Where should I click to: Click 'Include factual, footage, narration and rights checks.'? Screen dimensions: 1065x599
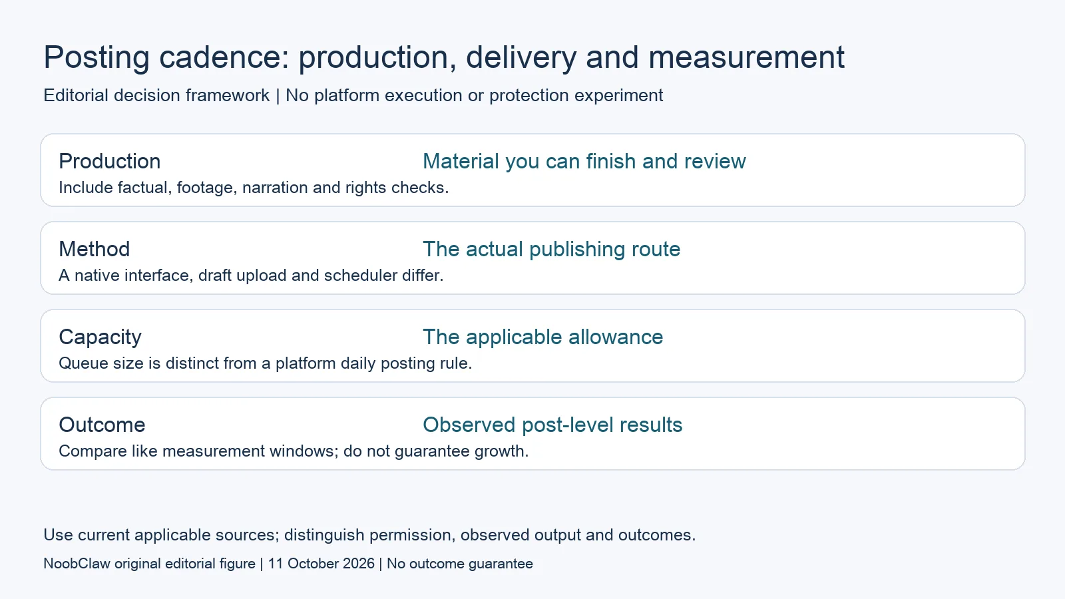254,188
